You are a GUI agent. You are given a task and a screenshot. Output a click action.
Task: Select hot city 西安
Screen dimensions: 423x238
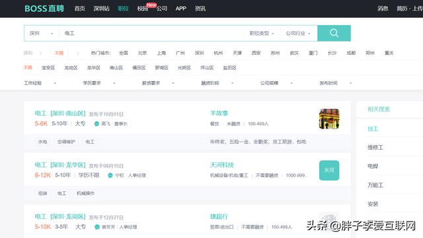[256, 53]
